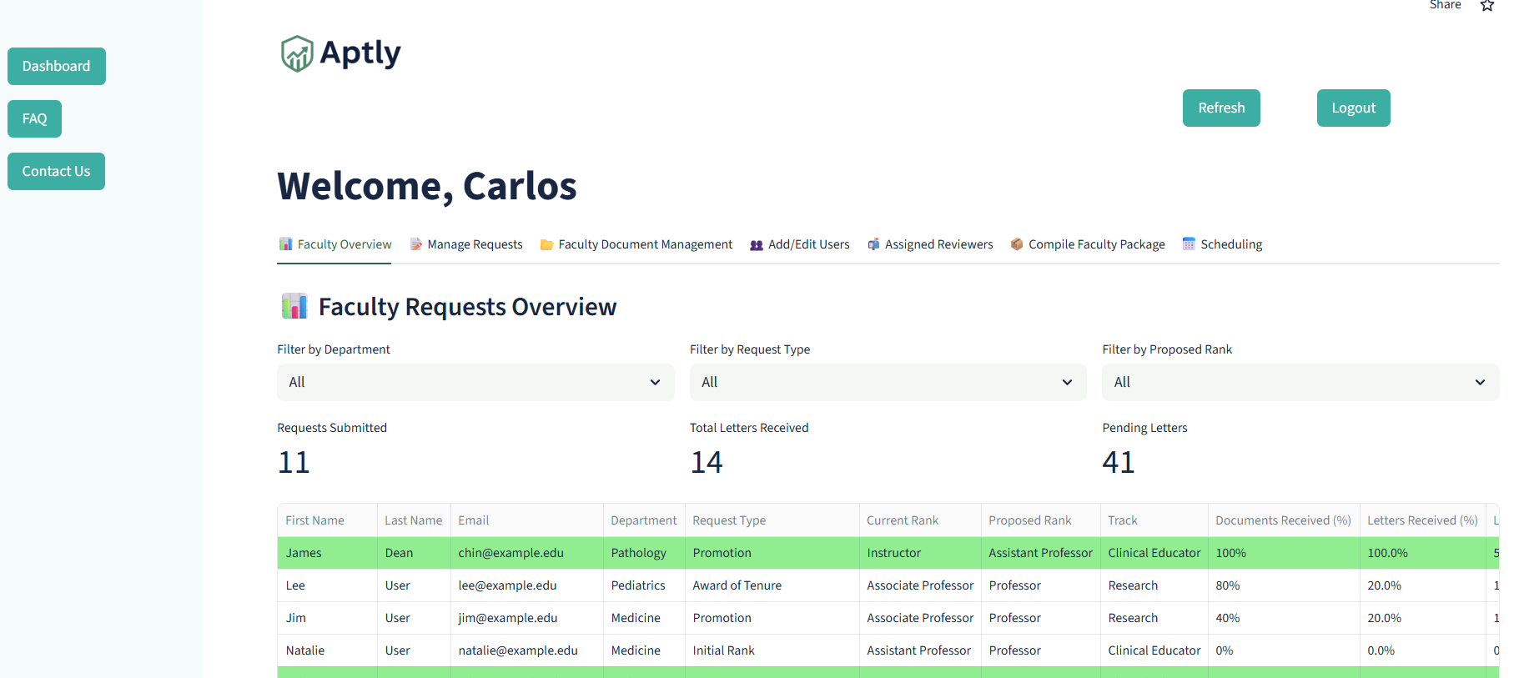Select the lee@example.edu email cell
The image size is (1514, 678).
pyautogui.click(x=526, y=585)
